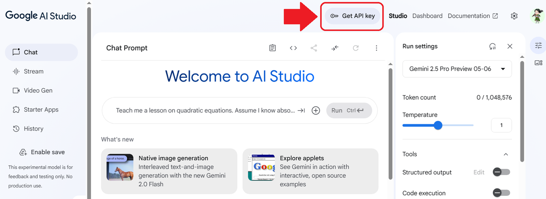Click the Temperature value field
The height and width of the screenshot is (199, 546).
tap(501, 125)
